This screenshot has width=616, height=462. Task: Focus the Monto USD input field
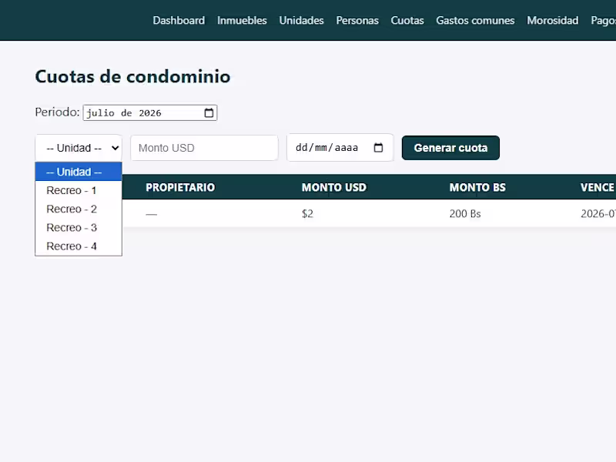[x=204, y=148]
